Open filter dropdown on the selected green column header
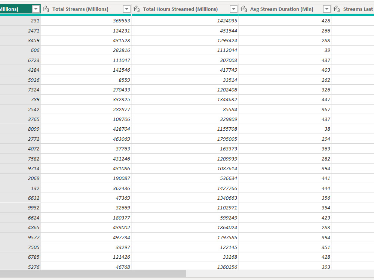This screenshot has height=280, width=374. click(x=36, y=9)
